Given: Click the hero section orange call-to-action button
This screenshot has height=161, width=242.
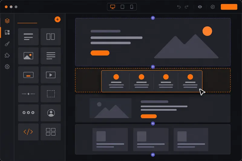Looking at the screenshot, I should [x=100, y=53].
